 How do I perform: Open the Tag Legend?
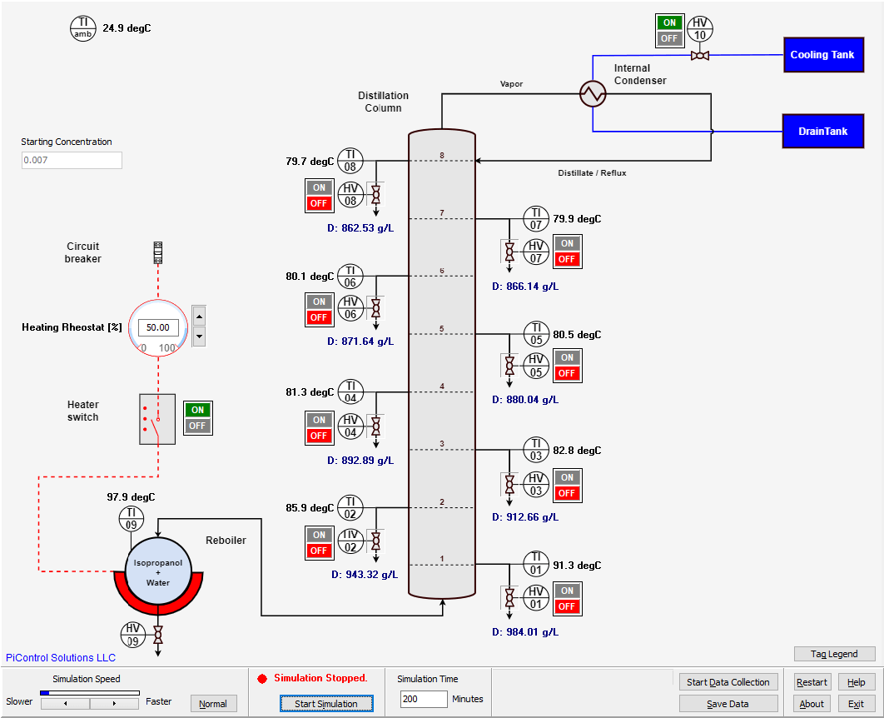[x=834, y=654]
